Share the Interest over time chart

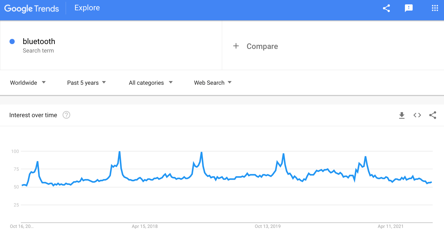point(433,115)
